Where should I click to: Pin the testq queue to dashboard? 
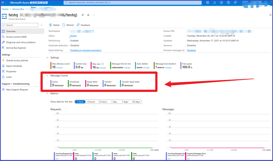83,15
